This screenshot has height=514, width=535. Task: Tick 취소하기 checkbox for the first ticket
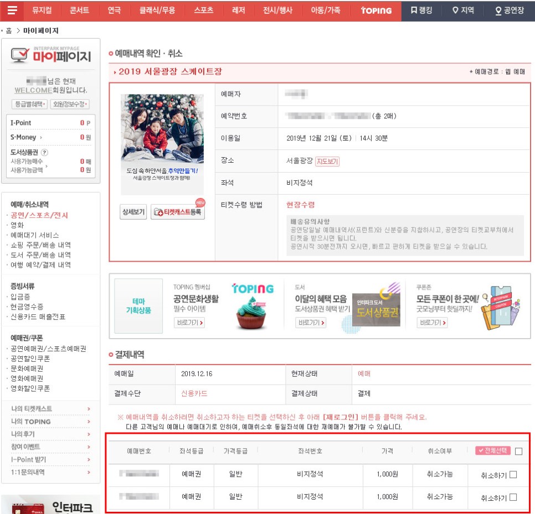click(x=513, y=475)
